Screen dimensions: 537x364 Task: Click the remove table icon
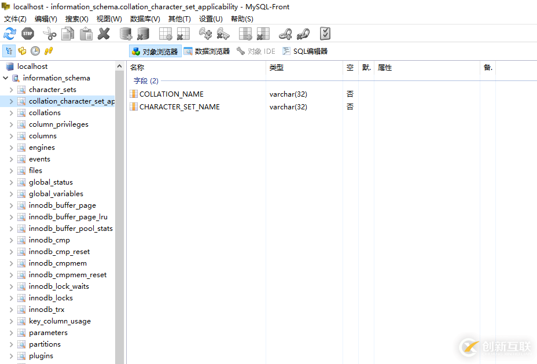click(x=183, y=34)
